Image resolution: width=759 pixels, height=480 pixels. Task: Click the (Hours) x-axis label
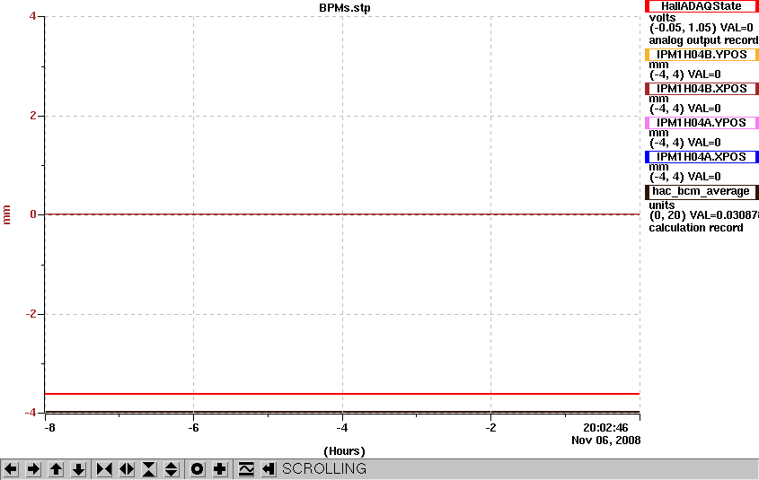tap(344, 451)
